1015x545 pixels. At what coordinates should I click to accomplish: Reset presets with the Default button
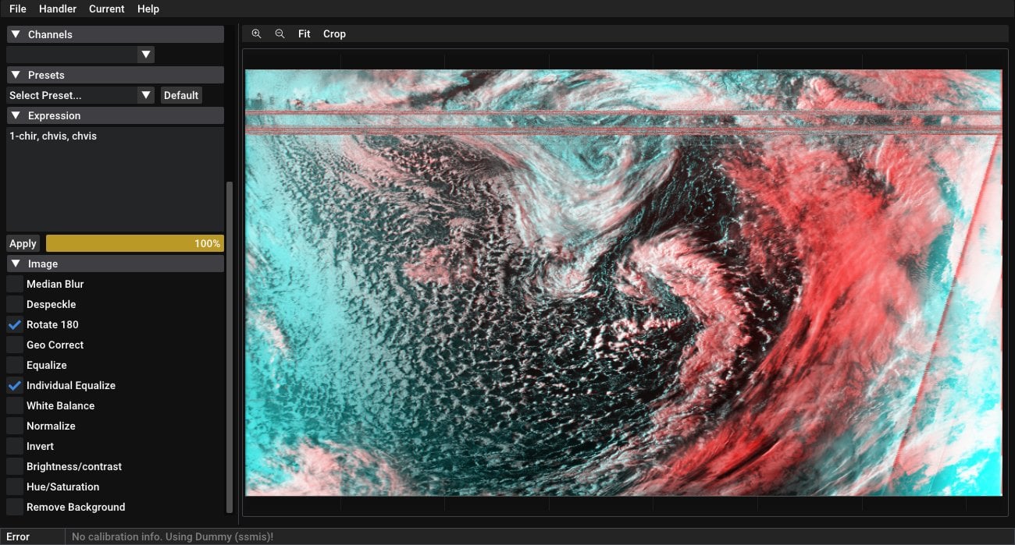tap(181, 95)
